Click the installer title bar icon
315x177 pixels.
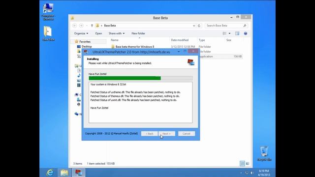pos(86,52)
